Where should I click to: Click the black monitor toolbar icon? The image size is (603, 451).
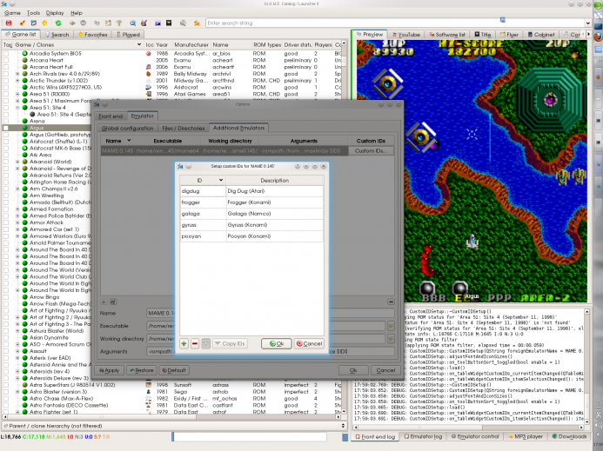169,23
